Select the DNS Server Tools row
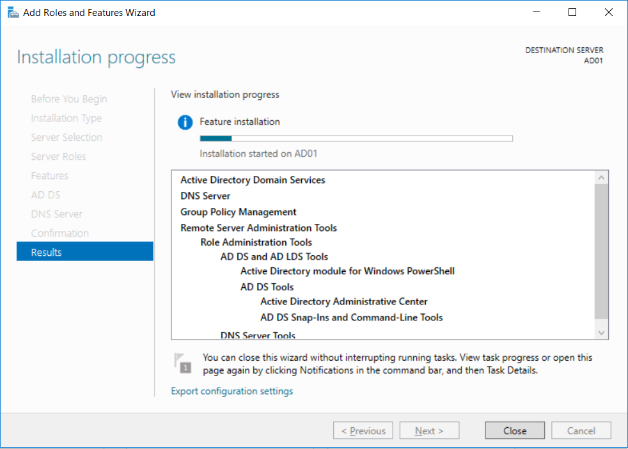 [x=258, y=335]
